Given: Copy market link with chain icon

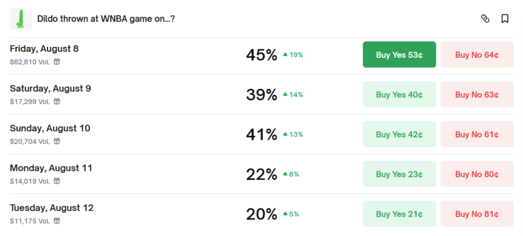Looking at the screenshot, I should pyautogui.click(x=485, y=19).
